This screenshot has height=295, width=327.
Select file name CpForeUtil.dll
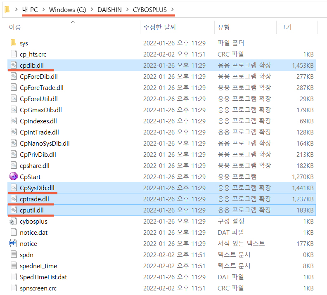[x=38, y=99]
